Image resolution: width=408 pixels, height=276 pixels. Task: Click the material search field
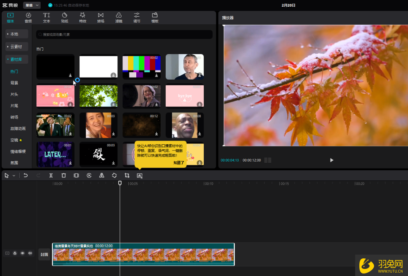click(x=125, y=34)
